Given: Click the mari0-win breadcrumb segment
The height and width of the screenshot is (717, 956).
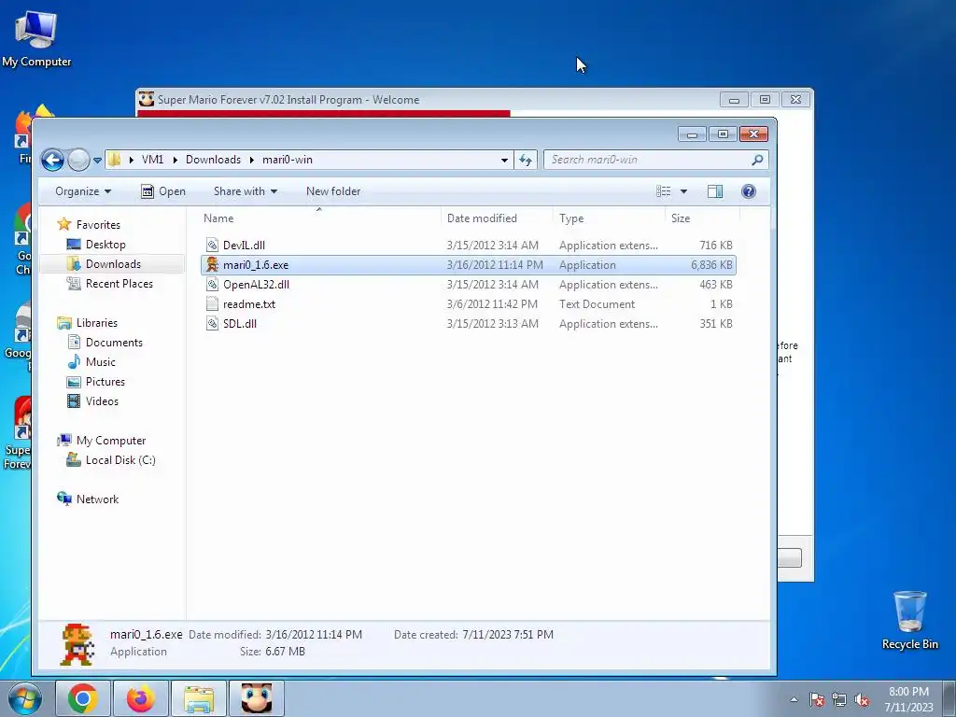Looking at the screenshot, I should [288, 160].
